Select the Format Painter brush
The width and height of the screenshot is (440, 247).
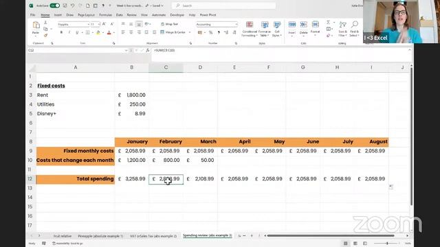[45, 36]
